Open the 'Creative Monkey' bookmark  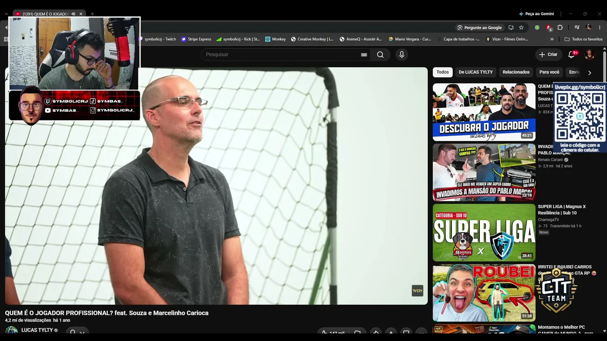click(x=312, y=39)
